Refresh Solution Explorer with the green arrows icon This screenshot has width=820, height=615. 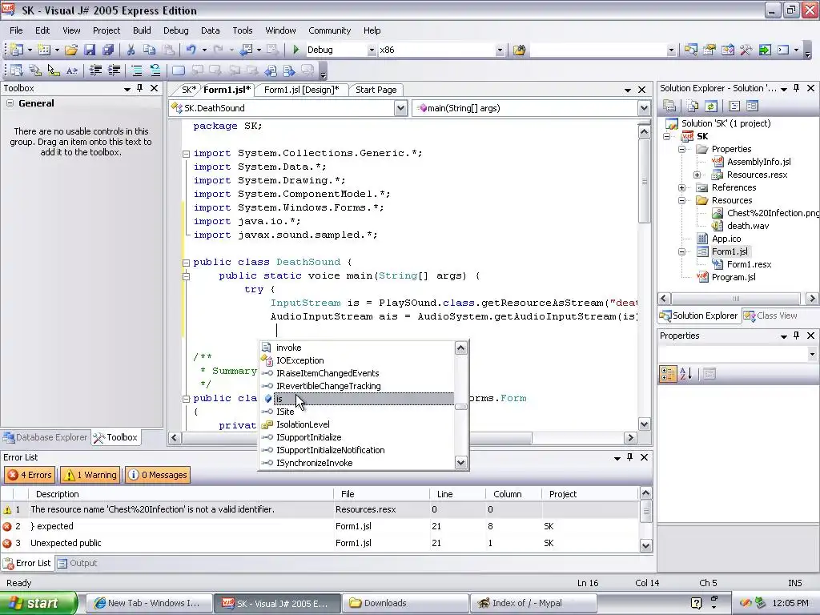click(711, 107)
